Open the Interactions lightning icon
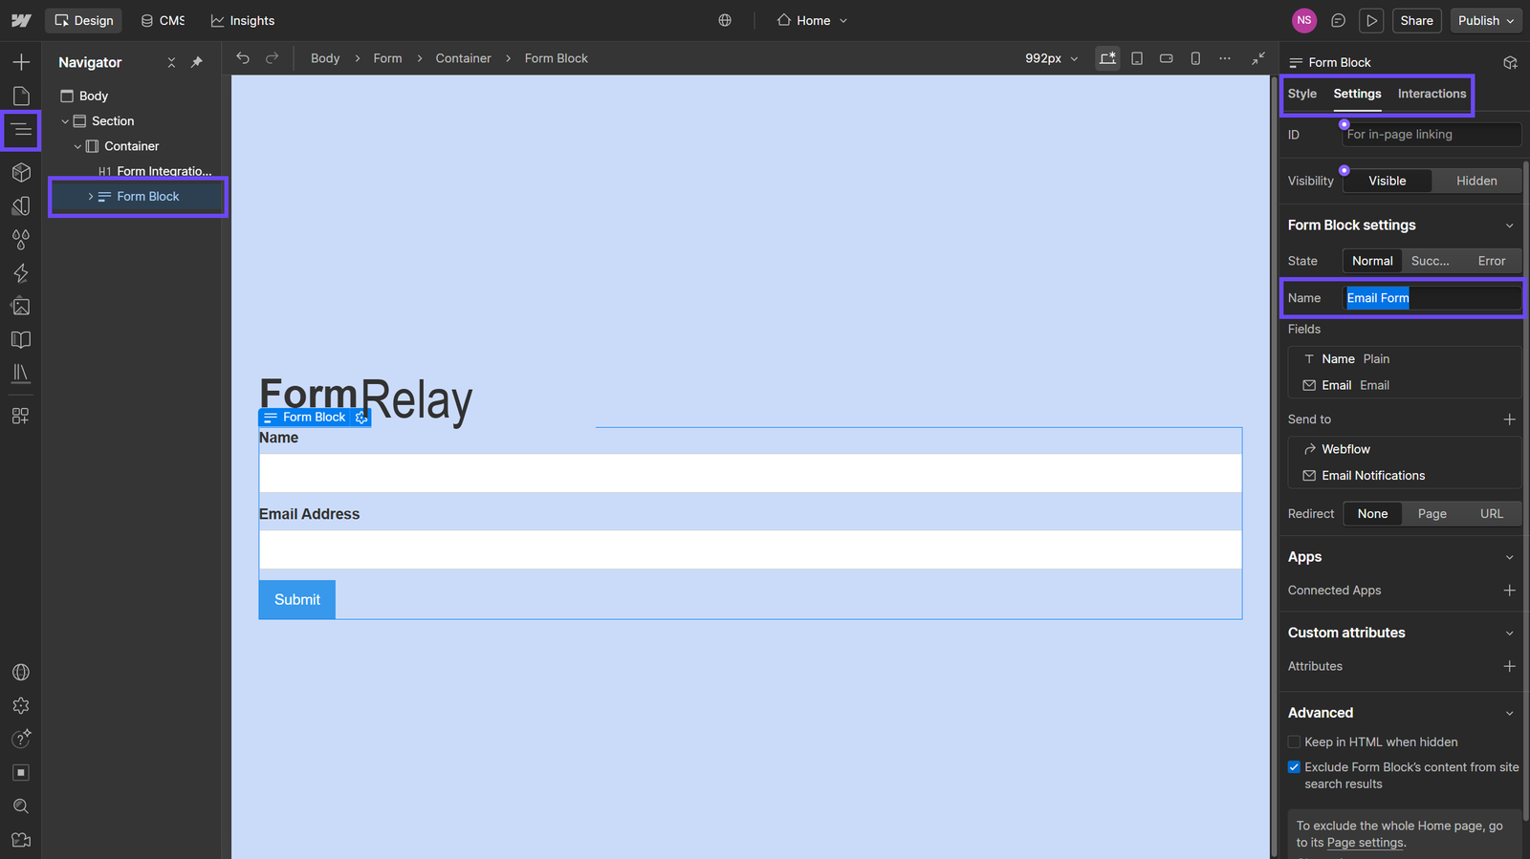This screenshot has height=859, width=1530. [x=21, y=273]
